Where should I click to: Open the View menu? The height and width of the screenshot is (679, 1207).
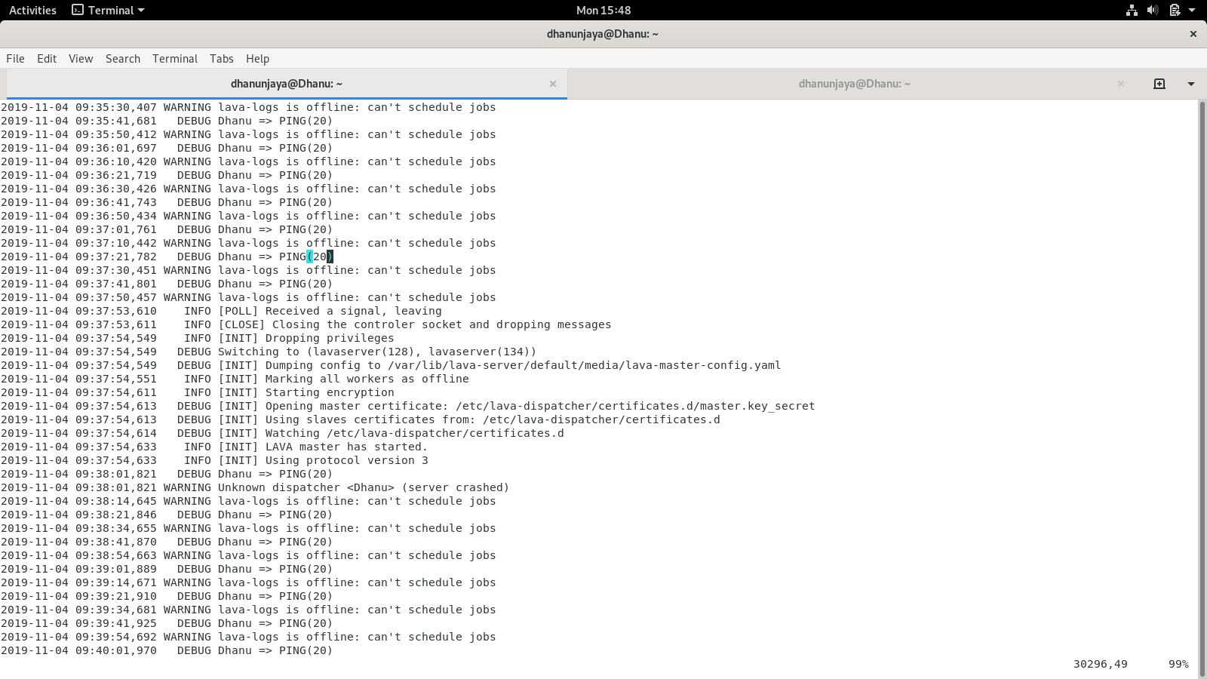pos(81,59)
